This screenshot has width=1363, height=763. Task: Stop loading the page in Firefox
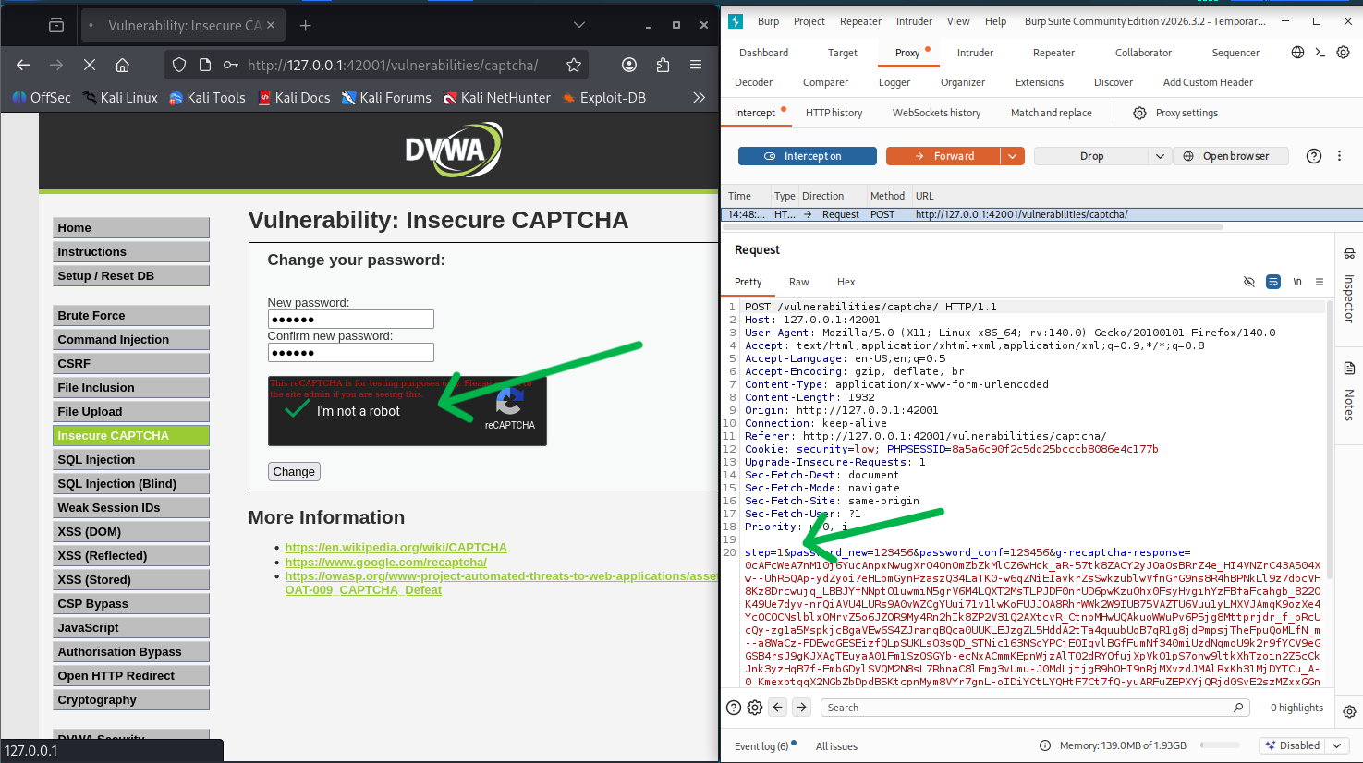[x=90, y=65]
